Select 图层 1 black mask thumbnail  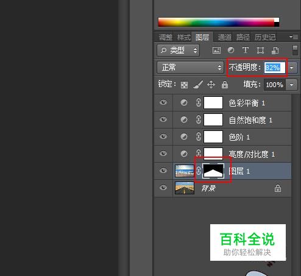pos(213,171)
